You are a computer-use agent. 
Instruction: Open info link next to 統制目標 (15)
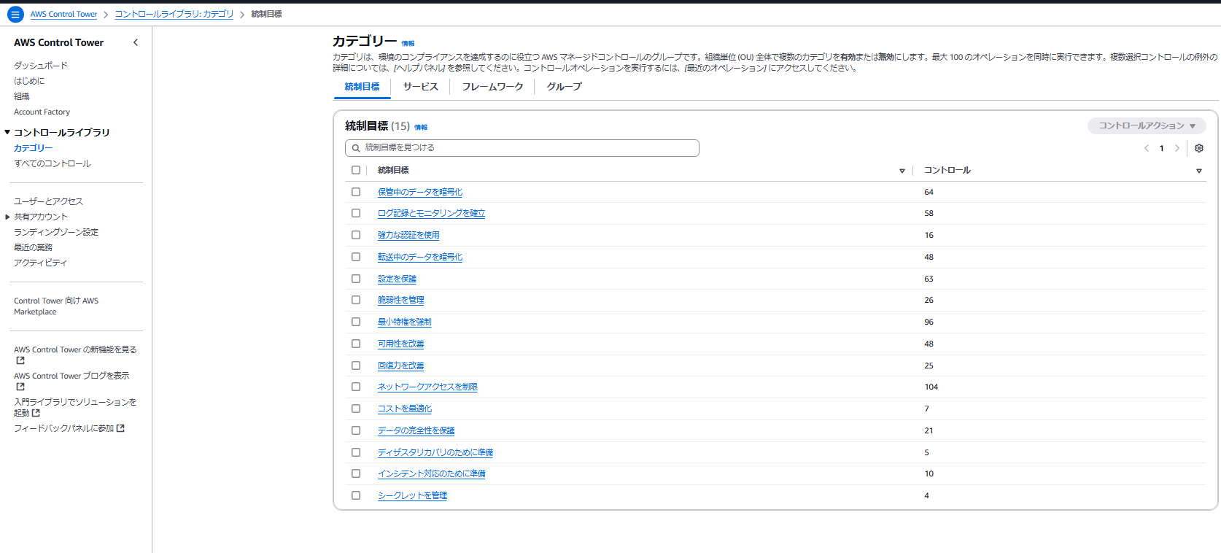(421, 128)
